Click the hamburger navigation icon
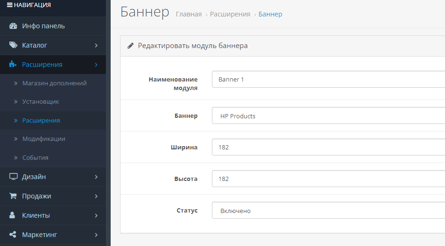Image resolution: width=445 pixels, height=246 pixels. click(9, 5)
